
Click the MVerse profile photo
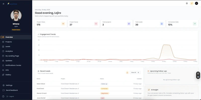[16, 15]
